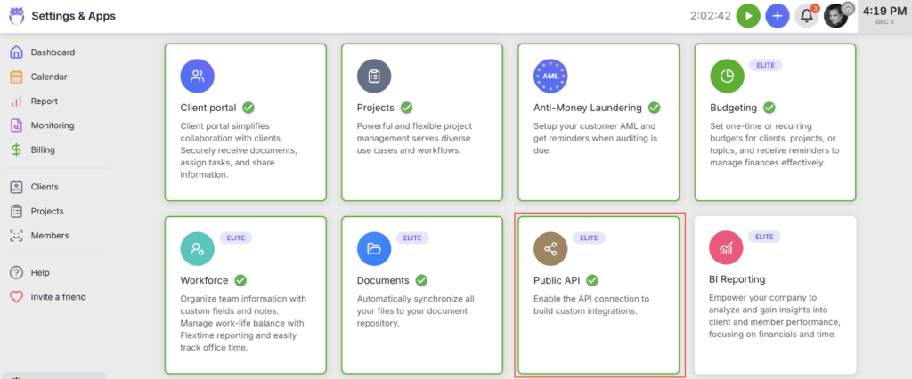Click the Budgeting pie chart icon

tap(727, 77)
